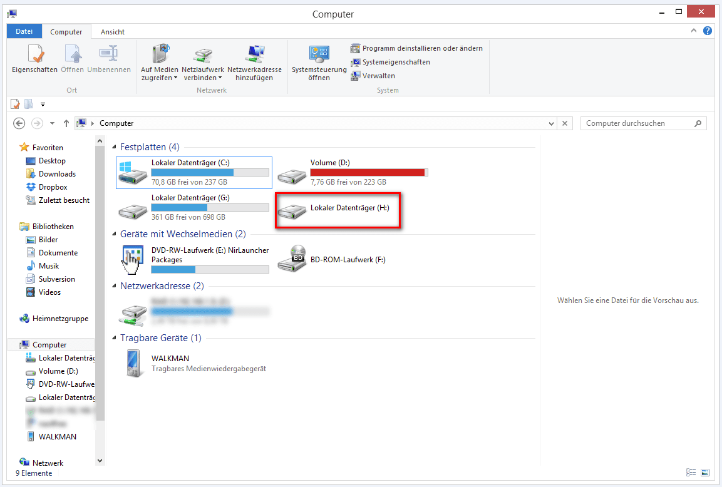Go up one level arrow
This screenshot has height=487, width=722.
[x=66, y=123]
